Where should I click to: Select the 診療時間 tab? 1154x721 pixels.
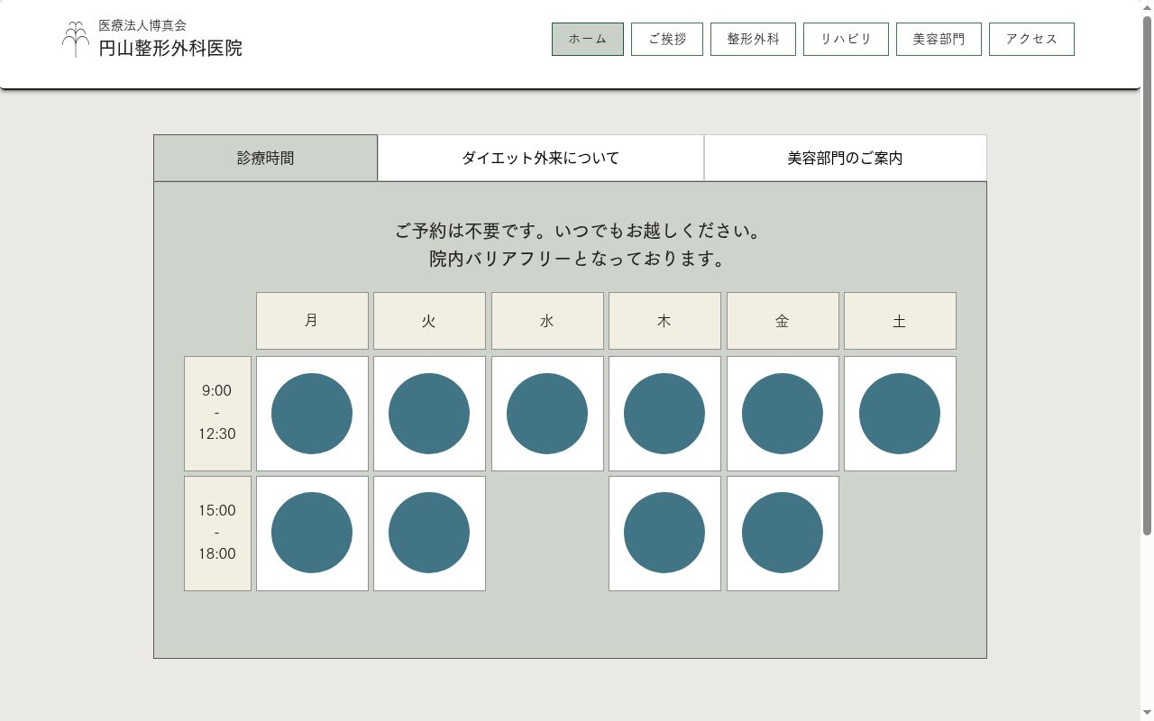click(x=266, y=158)
